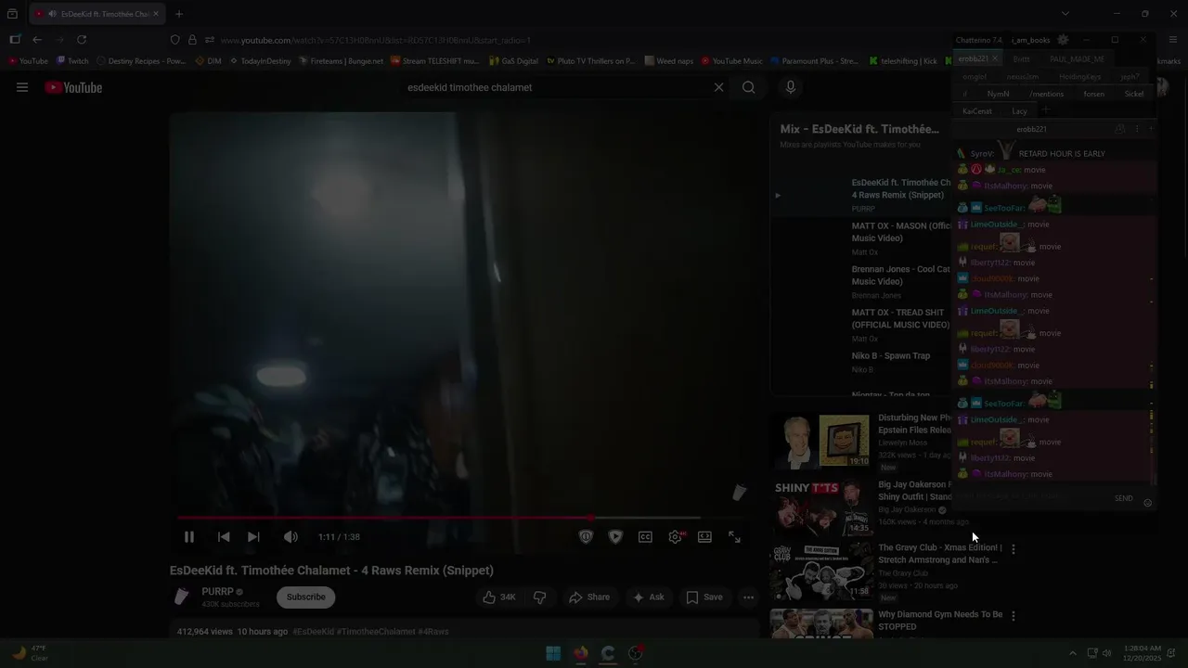This screenshot has height=668, width=1188.
Task: Add a new Chatterino tab with plus
Action: click(x=1046, y=111)
